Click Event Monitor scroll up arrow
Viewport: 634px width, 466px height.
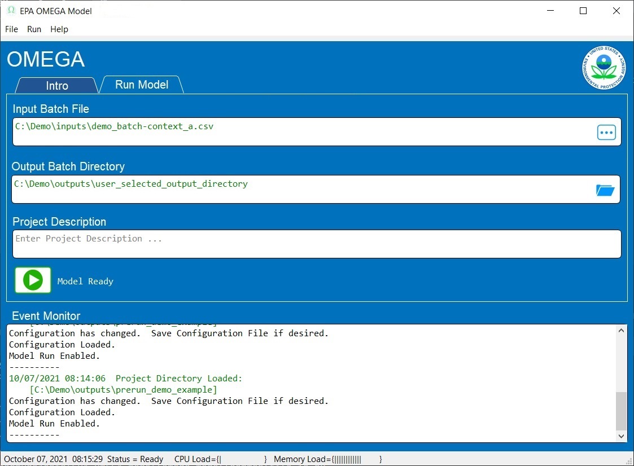[622, 330]
